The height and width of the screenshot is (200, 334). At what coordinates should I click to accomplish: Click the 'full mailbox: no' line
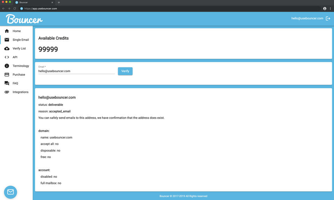(x=51, y=183)
